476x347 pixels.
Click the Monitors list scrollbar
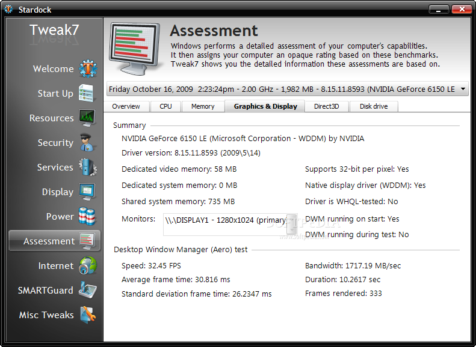tap(292, 224)
